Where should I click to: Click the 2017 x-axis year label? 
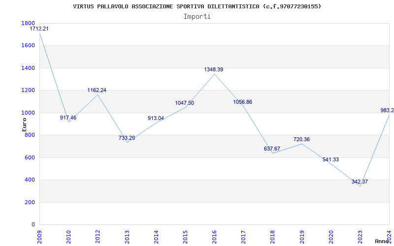click(243, 237)
